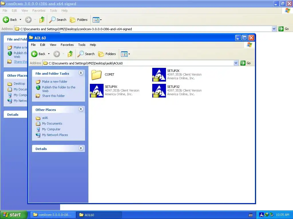Open Help menu in com0com window
This screenshot has width=293, height=219.
point(64,11)
